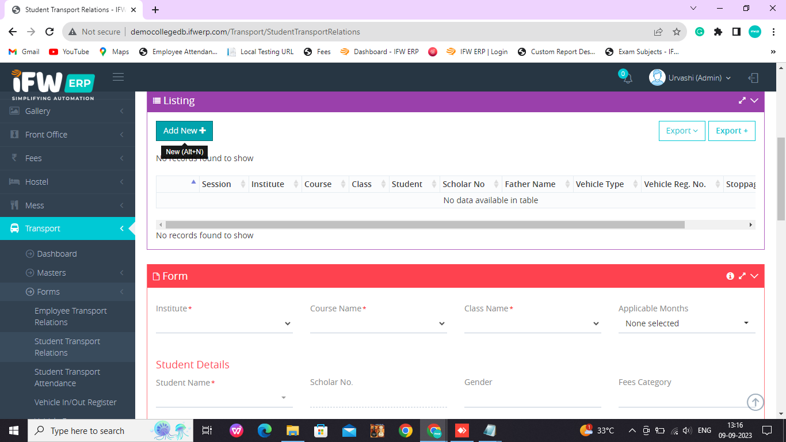Open the Gmail bookmark
Screen dimensions: 786x442
[24, 52]
